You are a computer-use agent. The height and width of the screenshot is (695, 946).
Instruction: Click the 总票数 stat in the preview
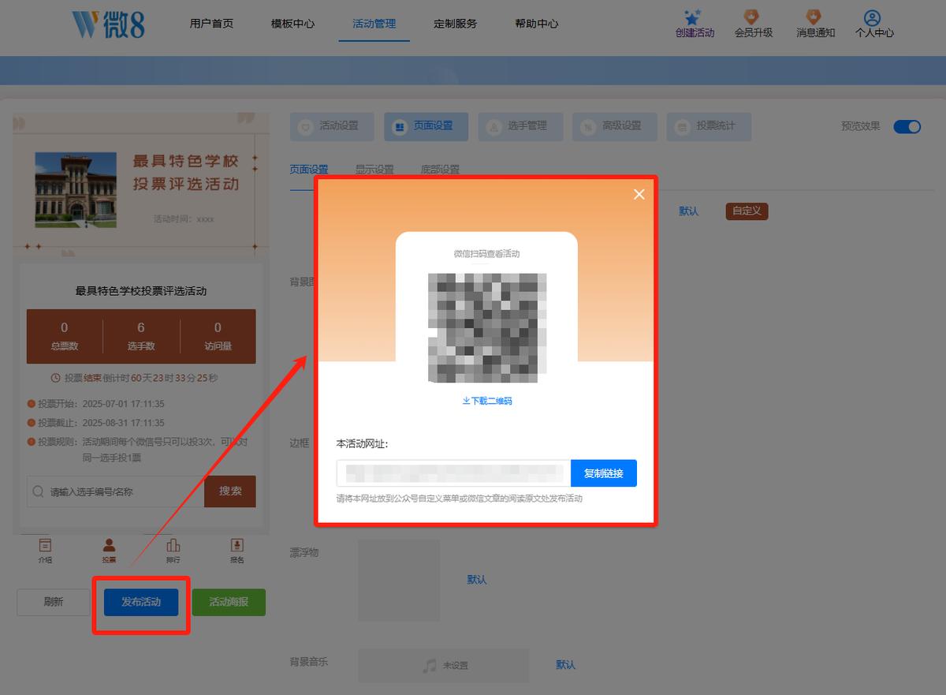click(64, 337)
